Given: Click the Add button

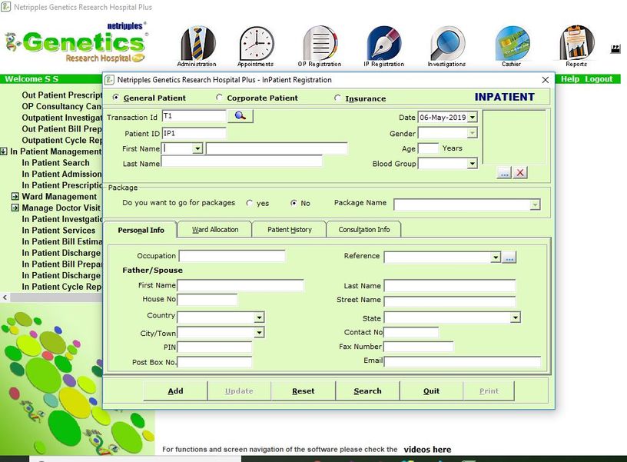Looking at the screenshot, I should point(175,391).
